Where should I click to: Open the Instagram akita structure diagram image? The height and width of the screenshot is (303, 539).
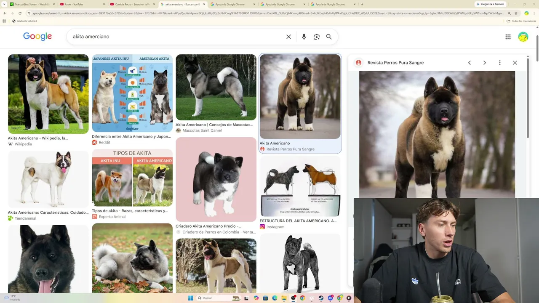coord(300,186)
